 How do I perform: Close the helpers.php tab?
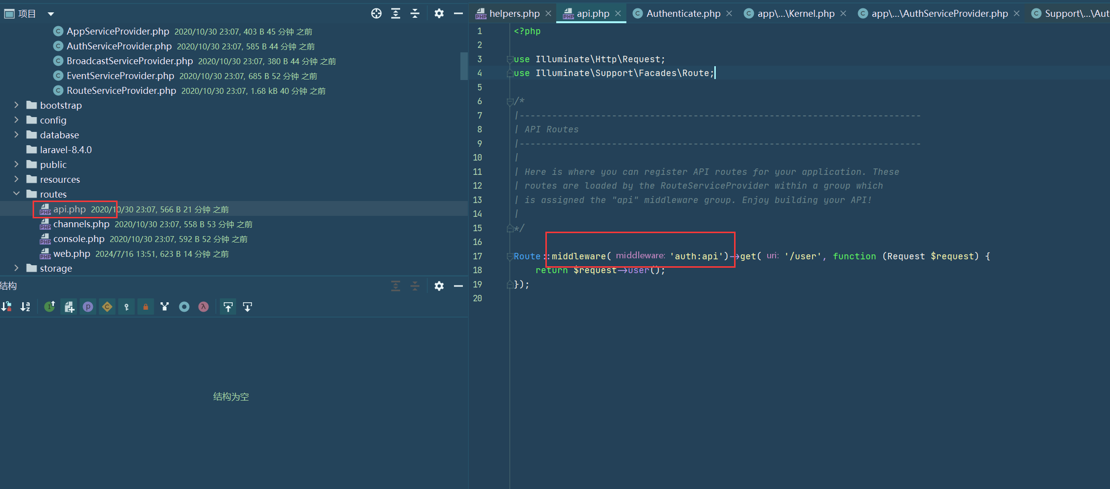pos(548,14)
